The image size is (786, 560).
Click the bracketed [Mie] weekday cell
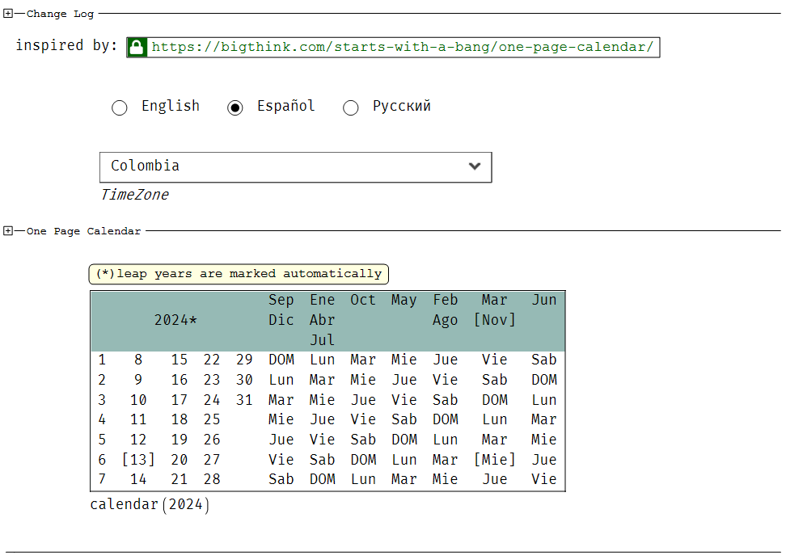coord(494,459)
